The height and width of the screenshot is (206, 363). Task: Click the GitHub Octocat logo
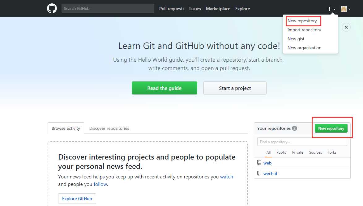point(52,8)
